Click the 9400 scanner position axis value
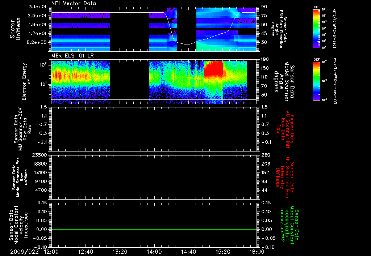 pyautogui.click(x=41, y=182)
